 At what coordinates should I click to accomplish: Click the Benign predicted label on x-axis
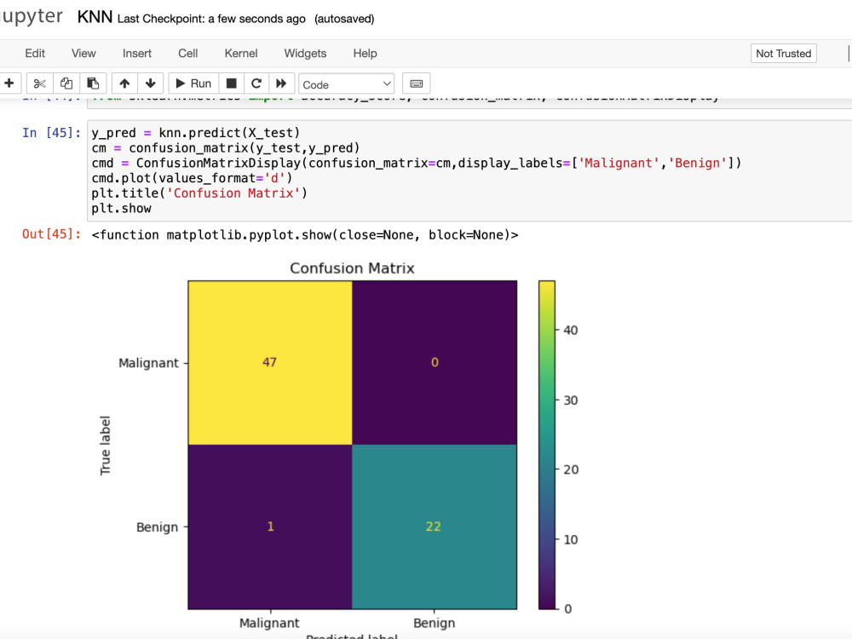[x=435, y=624]
